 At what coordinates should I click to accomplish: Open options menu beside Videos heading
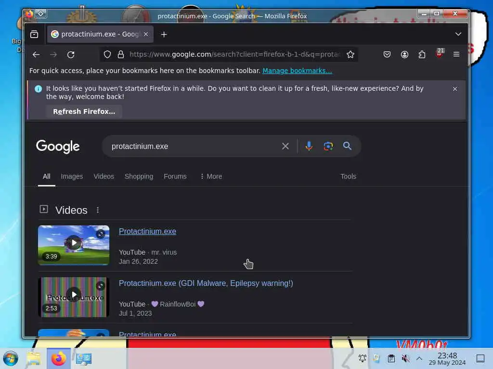98,210
